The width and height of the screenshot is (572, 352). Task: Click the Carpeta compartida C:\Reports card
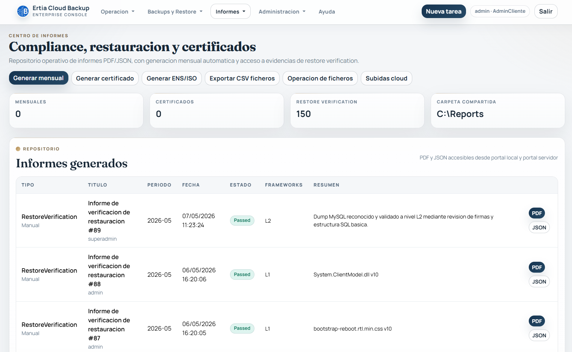tap(498, 111)
